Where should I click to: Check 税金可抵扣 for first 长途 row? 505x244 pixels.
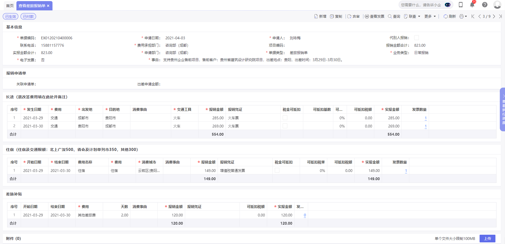pyautogui.click(x=285, y=118)
